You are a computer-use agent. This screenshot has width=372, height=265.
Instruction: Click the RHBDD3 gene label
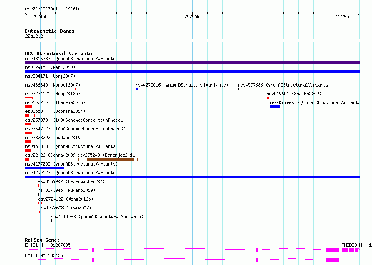click(357, 245)
